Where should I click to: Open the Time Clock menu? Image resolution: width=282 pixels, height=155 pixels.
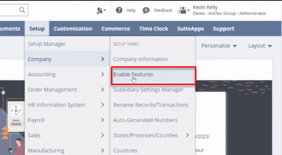click(x=154, y=29)
